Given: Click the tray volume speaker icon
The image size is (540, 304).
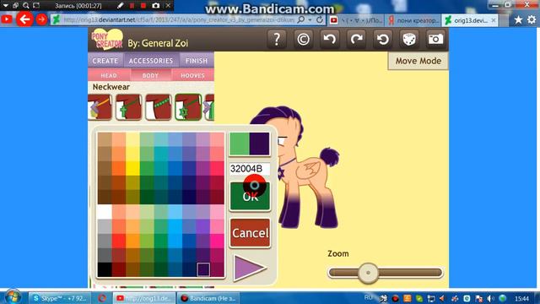Looking at the screenshot, I should (491, 298).
